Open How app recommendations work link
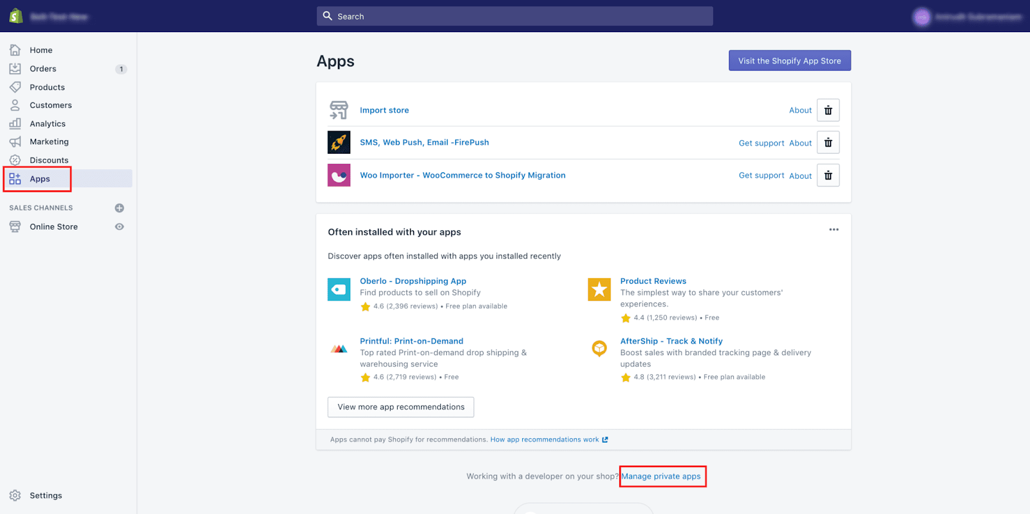Image resolution: width=1030 pixels, height=514 pixels. [549, 439]
